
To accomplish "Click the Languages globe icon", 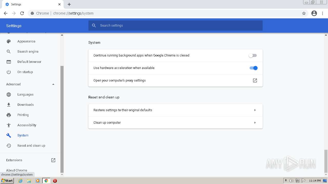I will coord(9,95).
